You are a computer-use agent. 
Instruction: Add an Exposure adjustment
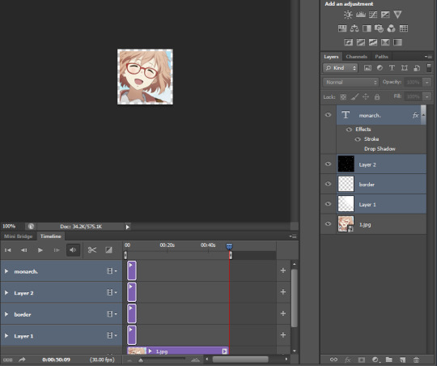(385, 15)
